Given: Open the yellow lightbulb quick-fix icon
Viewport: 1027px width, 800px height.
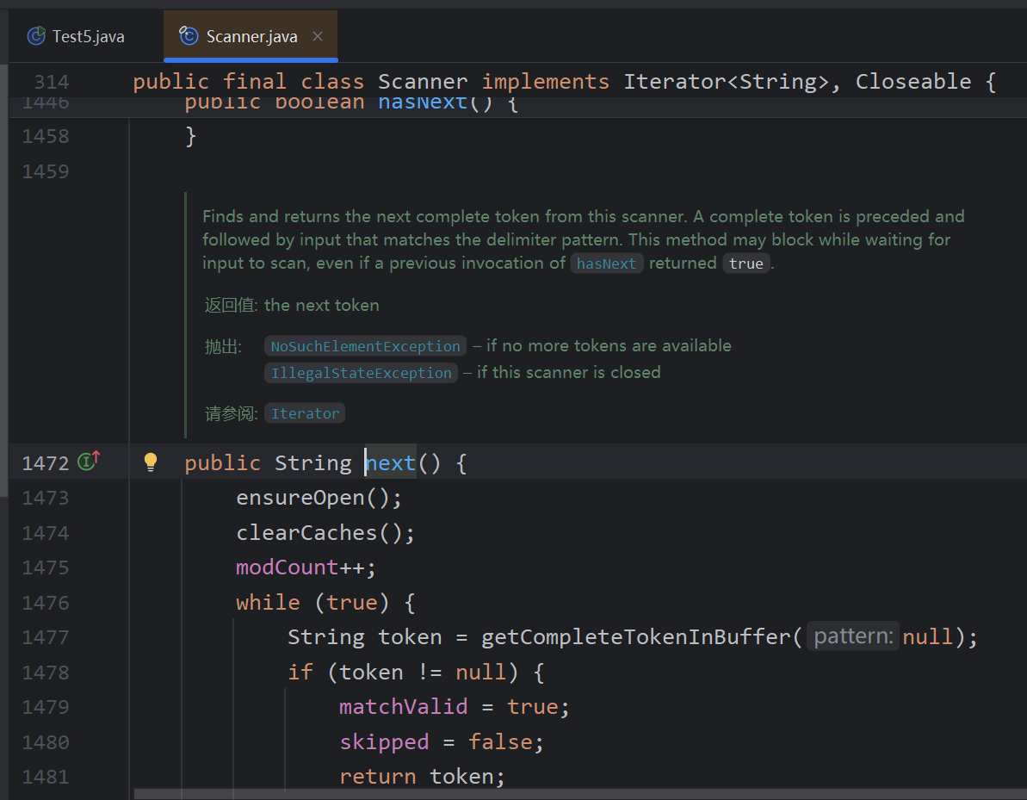Looking at the screenshot, I should 150,462.
